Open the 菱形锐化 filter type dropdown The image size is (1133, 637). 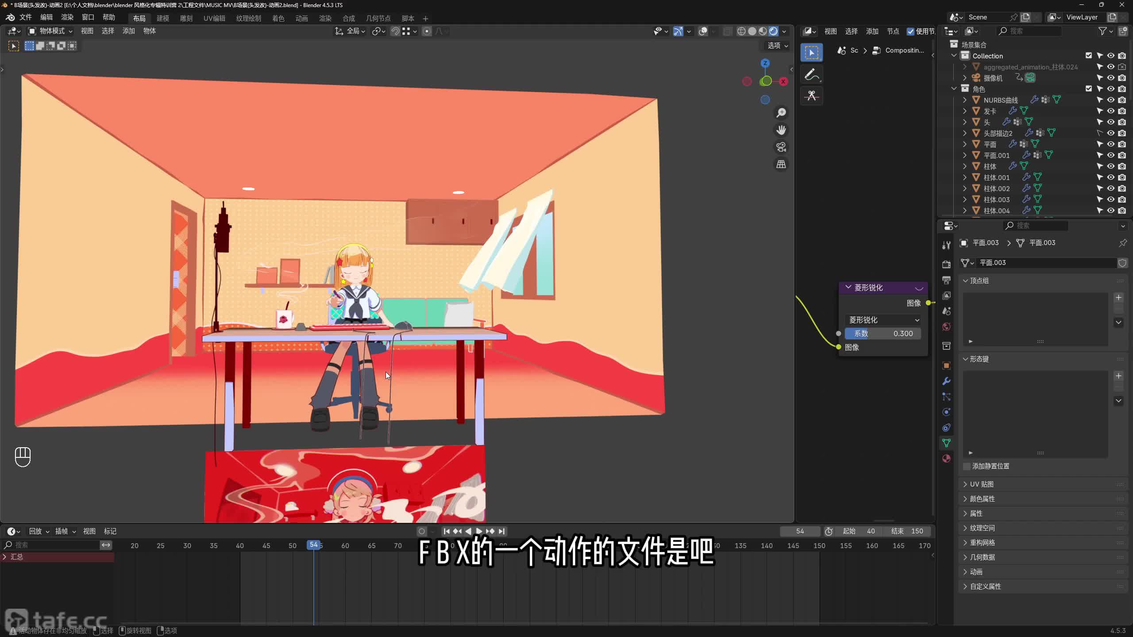point(883,320)
